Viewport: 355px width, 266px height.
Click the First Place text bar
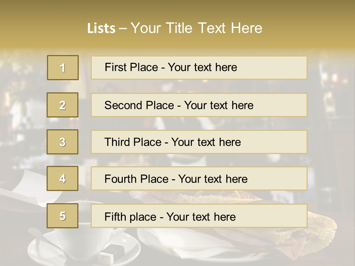point(199,68)
